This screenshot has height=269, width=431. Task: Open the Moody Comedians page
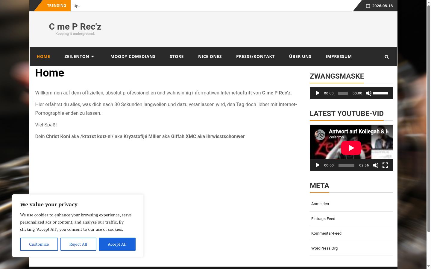(133, 56)
